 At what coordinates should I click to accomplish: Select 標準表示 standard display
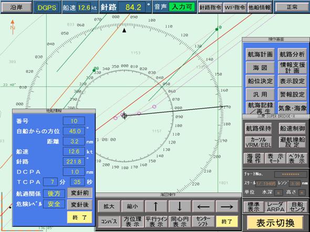(253, 207)
